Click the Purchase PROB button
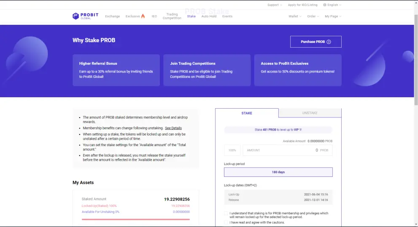Image resolution: width=418 pixels, height=227 pixels. tap(316, 42)
